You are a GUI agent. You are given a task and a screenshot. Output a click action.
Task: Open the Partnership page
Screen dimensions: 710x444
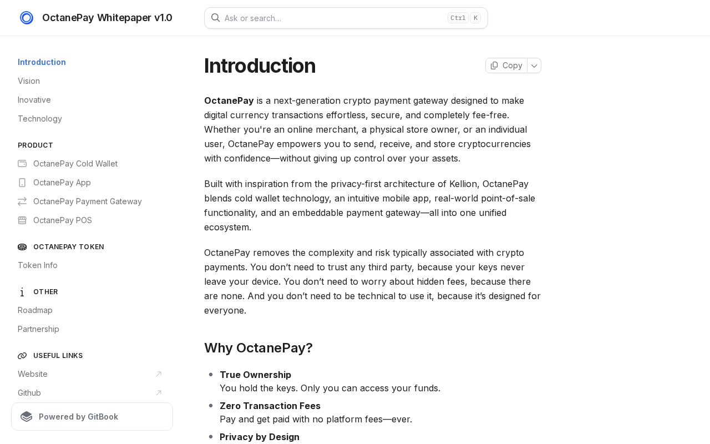pos(38,329)
